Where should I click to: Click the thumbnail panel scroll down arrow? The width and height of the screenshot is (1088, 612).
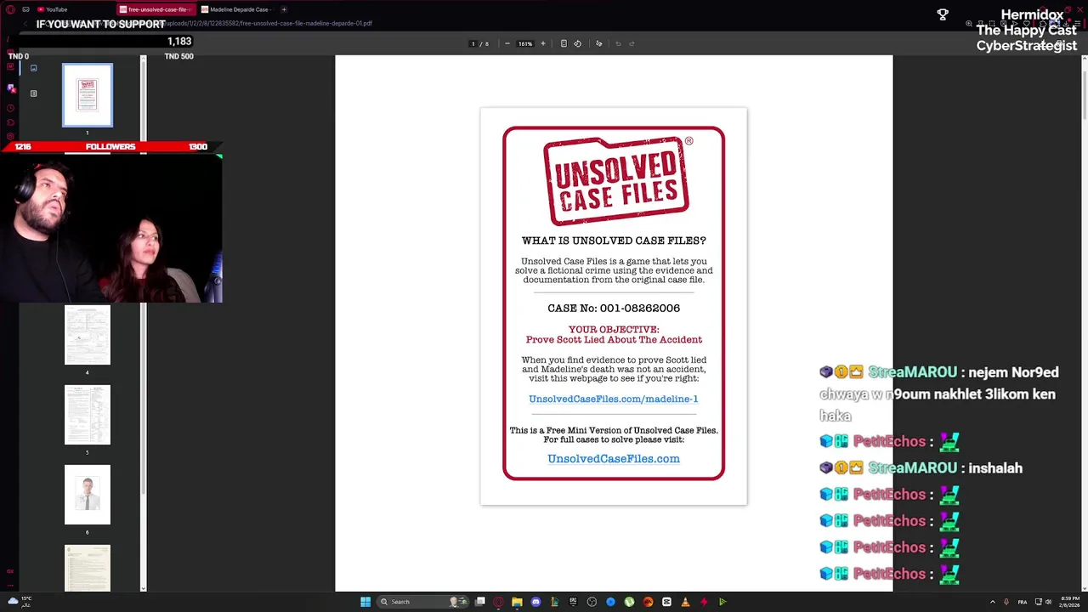143,588
